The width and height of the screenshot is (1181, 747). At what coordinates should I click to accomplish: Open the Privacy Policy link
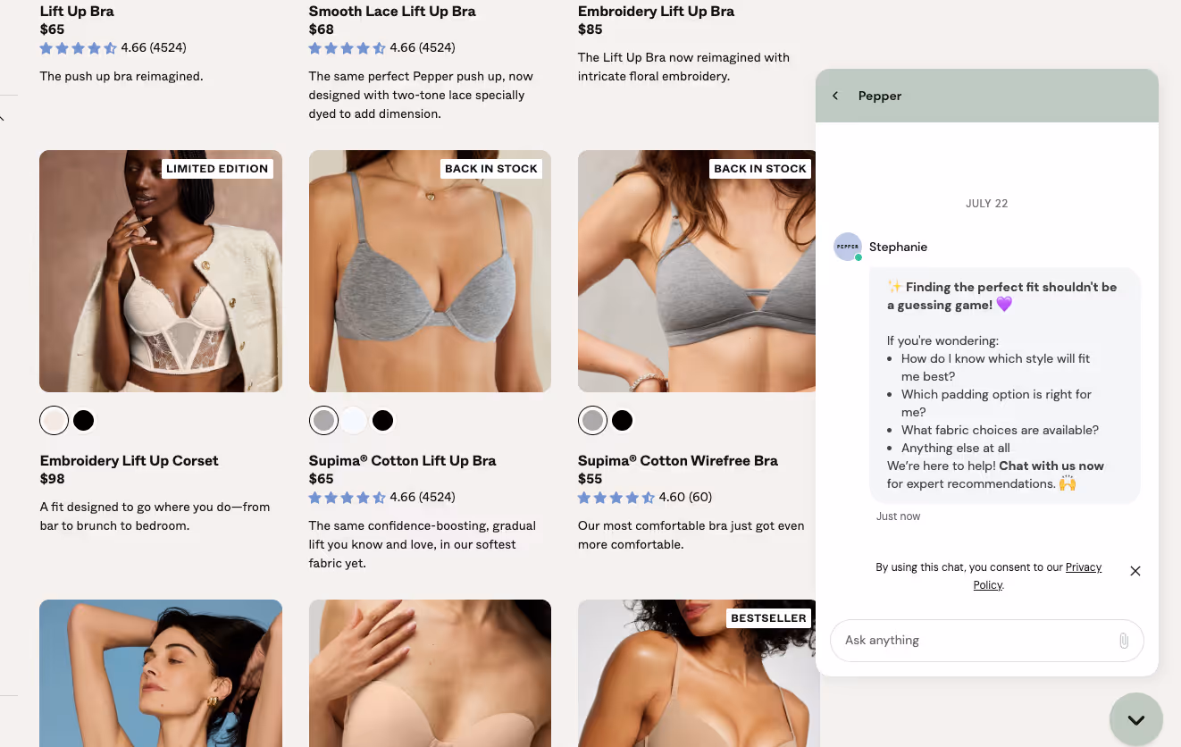tap(1037, 576)
